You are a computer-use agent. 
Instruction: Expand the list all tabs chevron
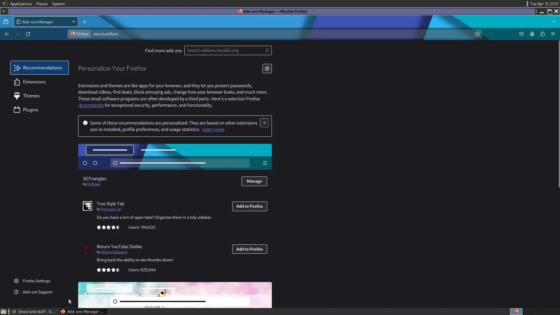(x=554, y=22)
